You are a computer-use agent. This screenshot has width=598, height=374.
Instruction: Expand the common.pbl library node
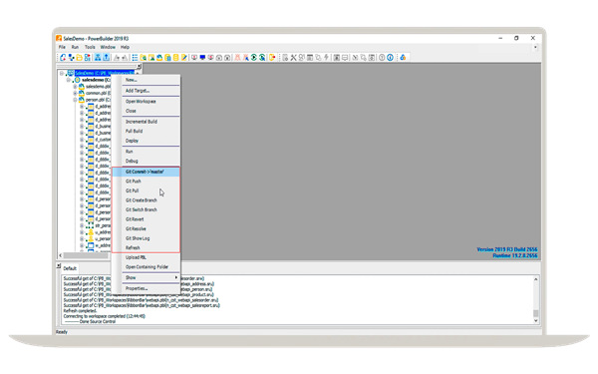click(x=75, y=93)
